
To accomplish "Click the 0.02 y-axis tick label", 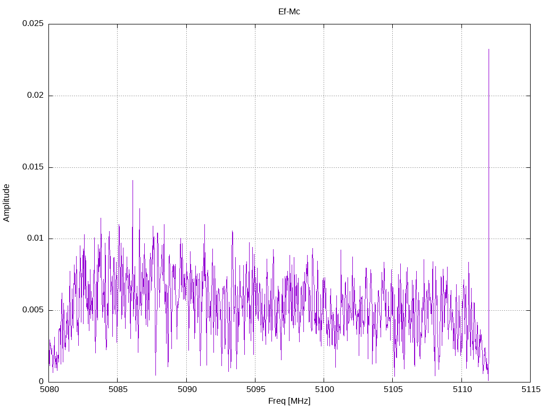I will [34, 96].
